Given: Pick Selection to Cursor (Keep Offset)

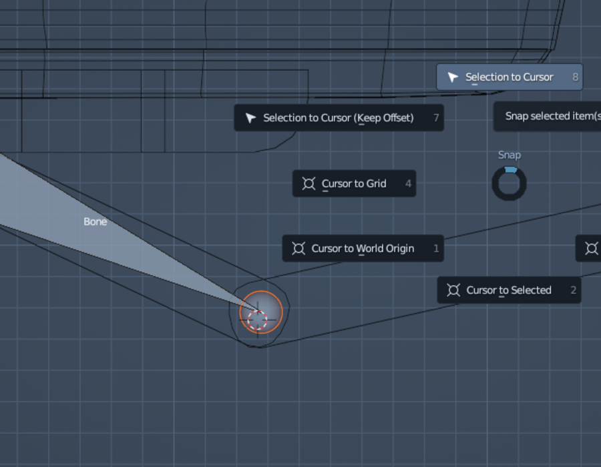Looking at the screenshot, I should tap(339, 117).
